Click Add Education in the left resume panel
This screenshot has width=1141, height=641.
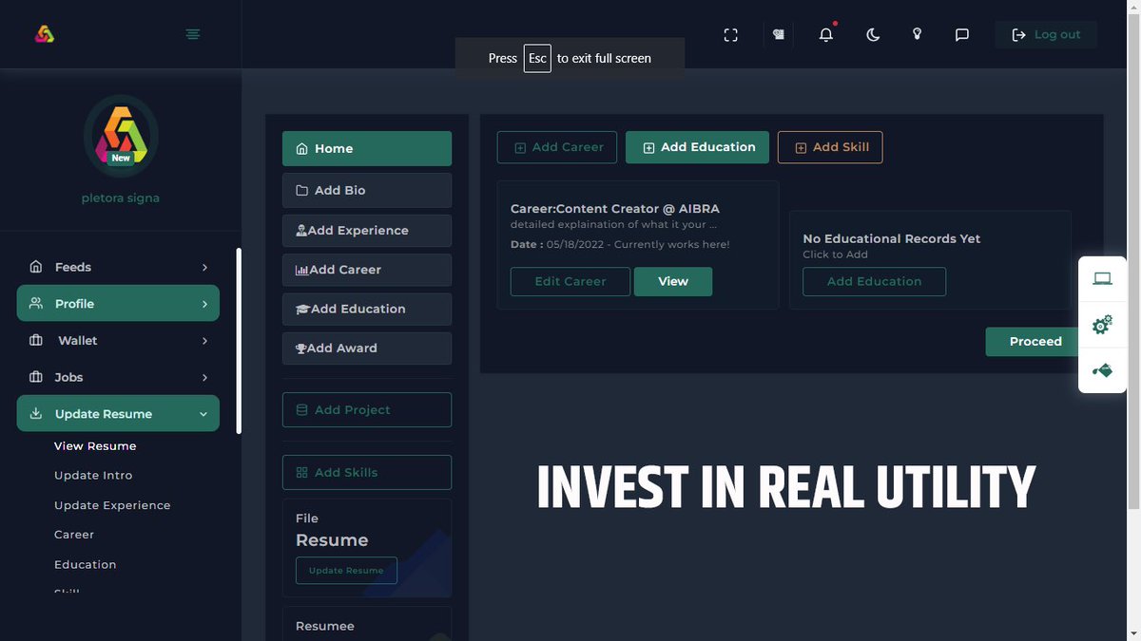point(367,309)
